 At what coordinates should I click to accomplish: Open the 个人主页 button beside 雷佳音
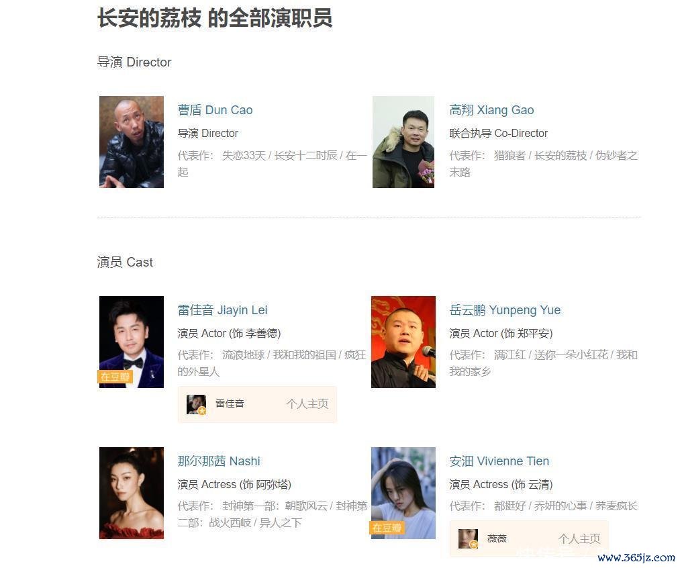(x=307, y=404)
